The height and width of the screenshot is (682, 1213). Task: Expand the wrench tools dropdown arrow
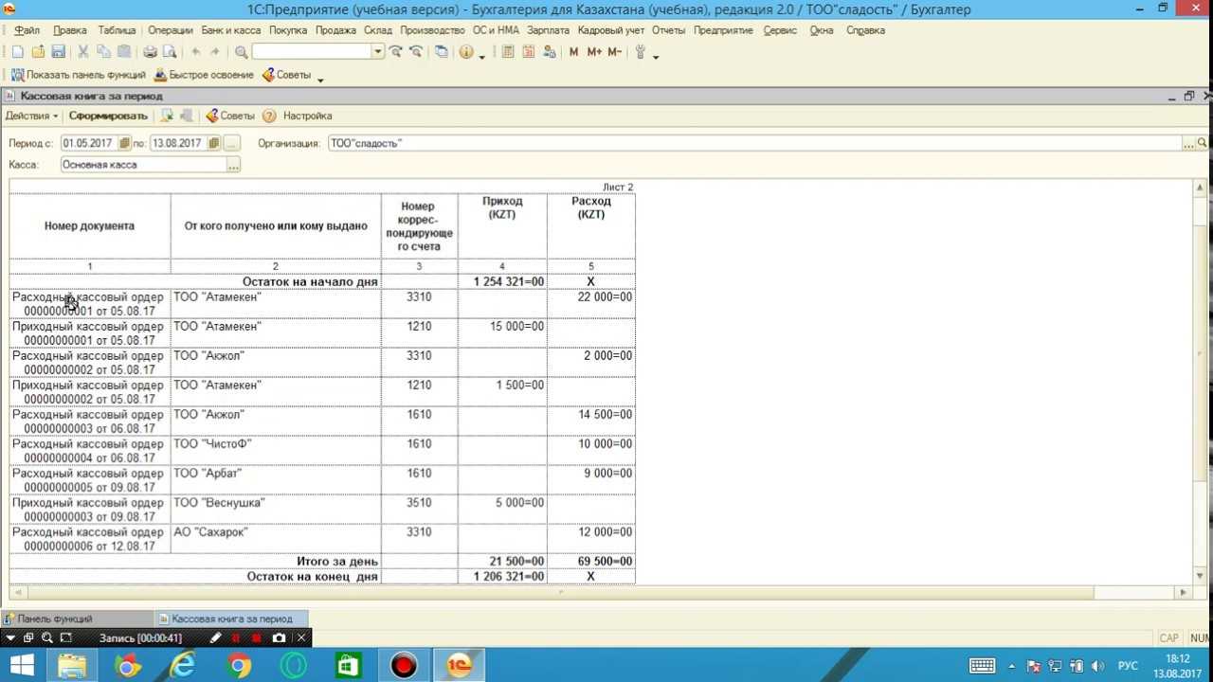coord(656,55)
